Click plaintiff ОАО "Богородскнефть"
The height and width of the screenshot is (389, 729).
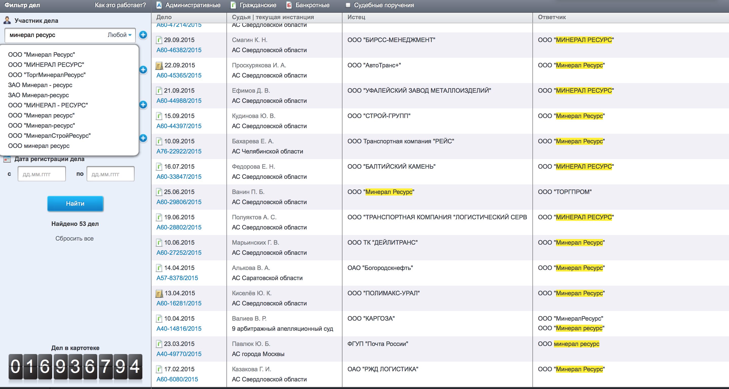[380, 268]
